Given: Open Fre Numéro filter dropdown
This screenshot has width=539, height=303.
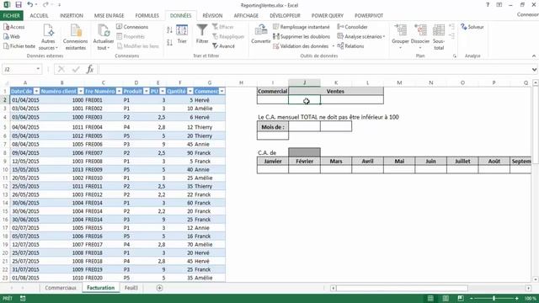Looking at the screenshot, I should pos(119,92).
